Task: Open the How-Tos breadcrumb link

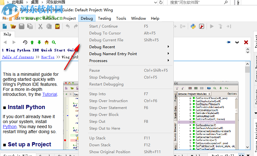Action: pyautogui.click(x=48, y=57)
